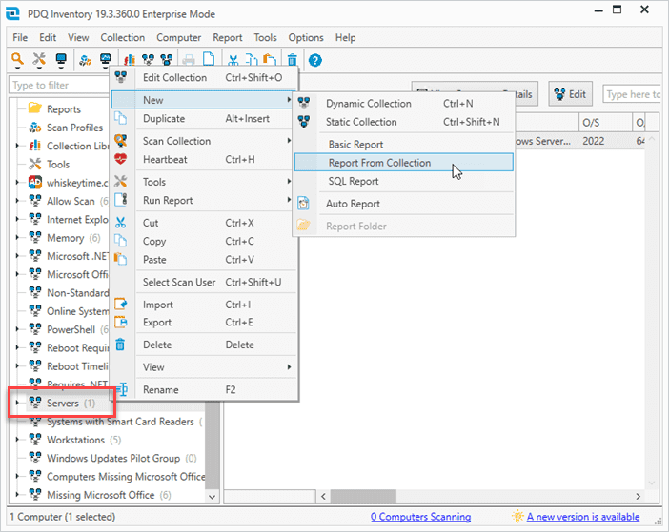The width and height of the screenshot is (669, 532).
Task: Open the Report menu in the menu bar
Action: 228,37
